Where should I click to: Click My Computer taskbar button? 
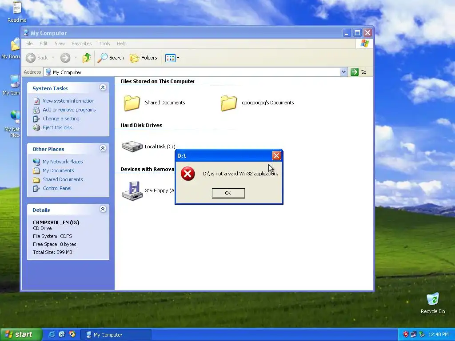116,335
